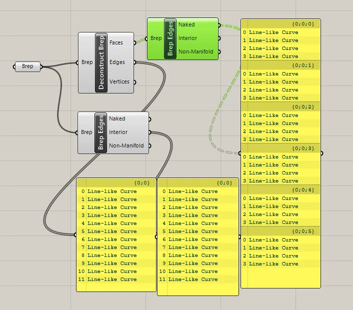Click item 4 in middle bottom panel
The image size is (353, 310).
pos(198,223)
